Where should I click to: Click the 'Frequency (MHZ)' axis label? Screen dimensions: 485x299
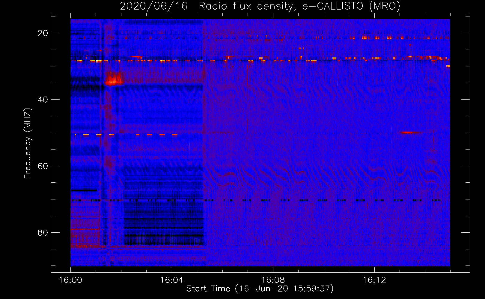tap(28, 144)
